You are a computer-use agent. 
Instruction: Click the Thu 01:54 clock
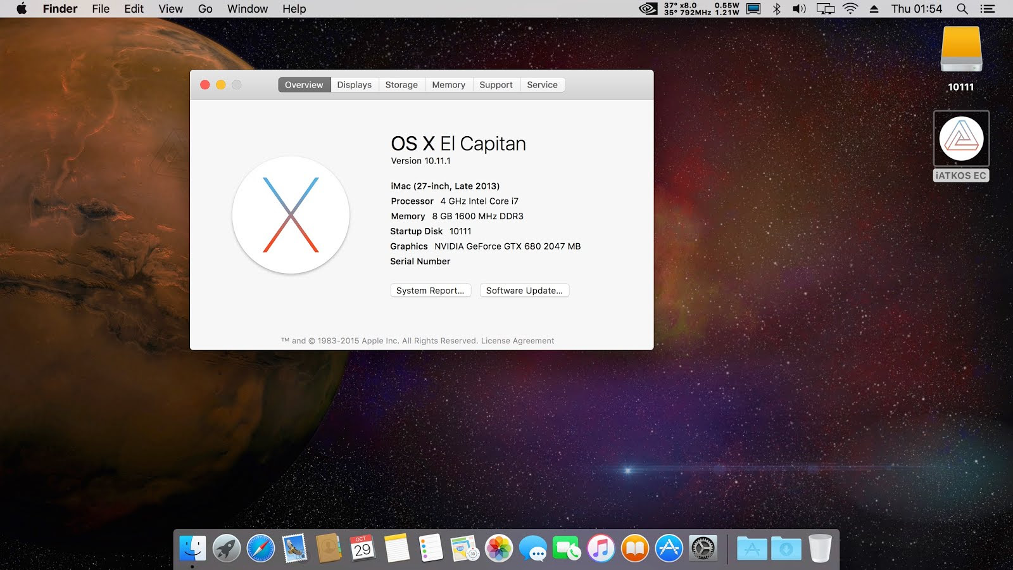point(917,9)
